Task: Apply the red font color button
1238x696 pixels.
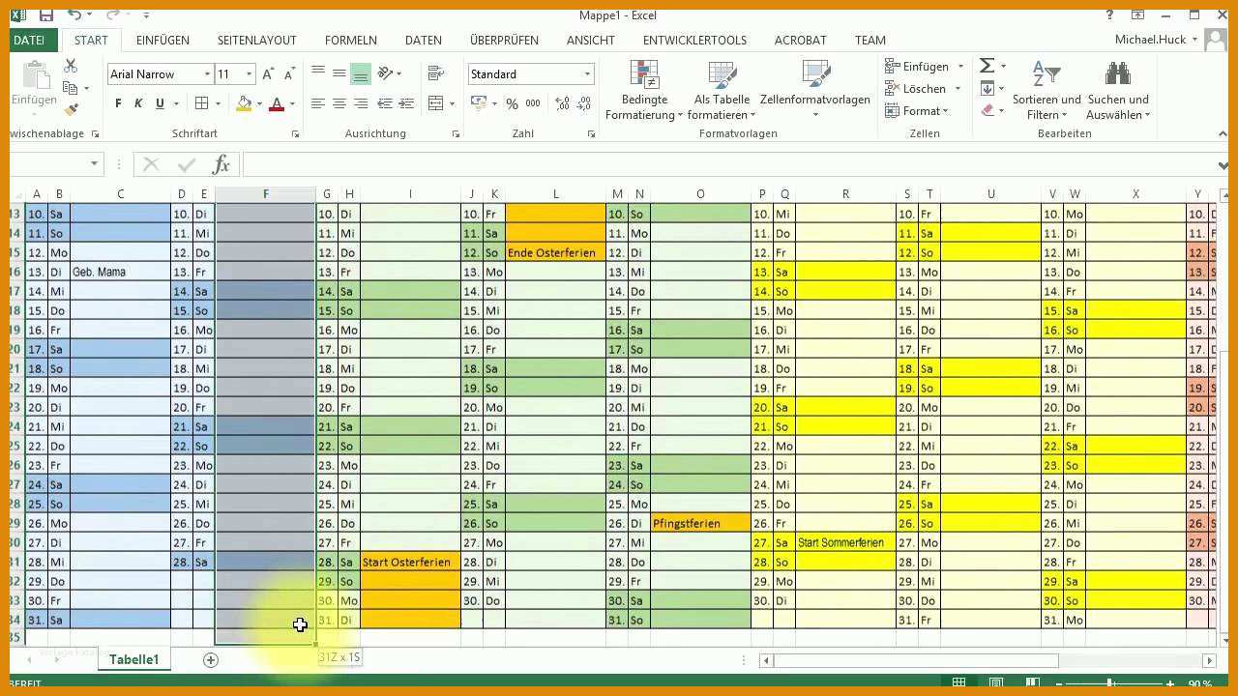Action: pos(277,103)
